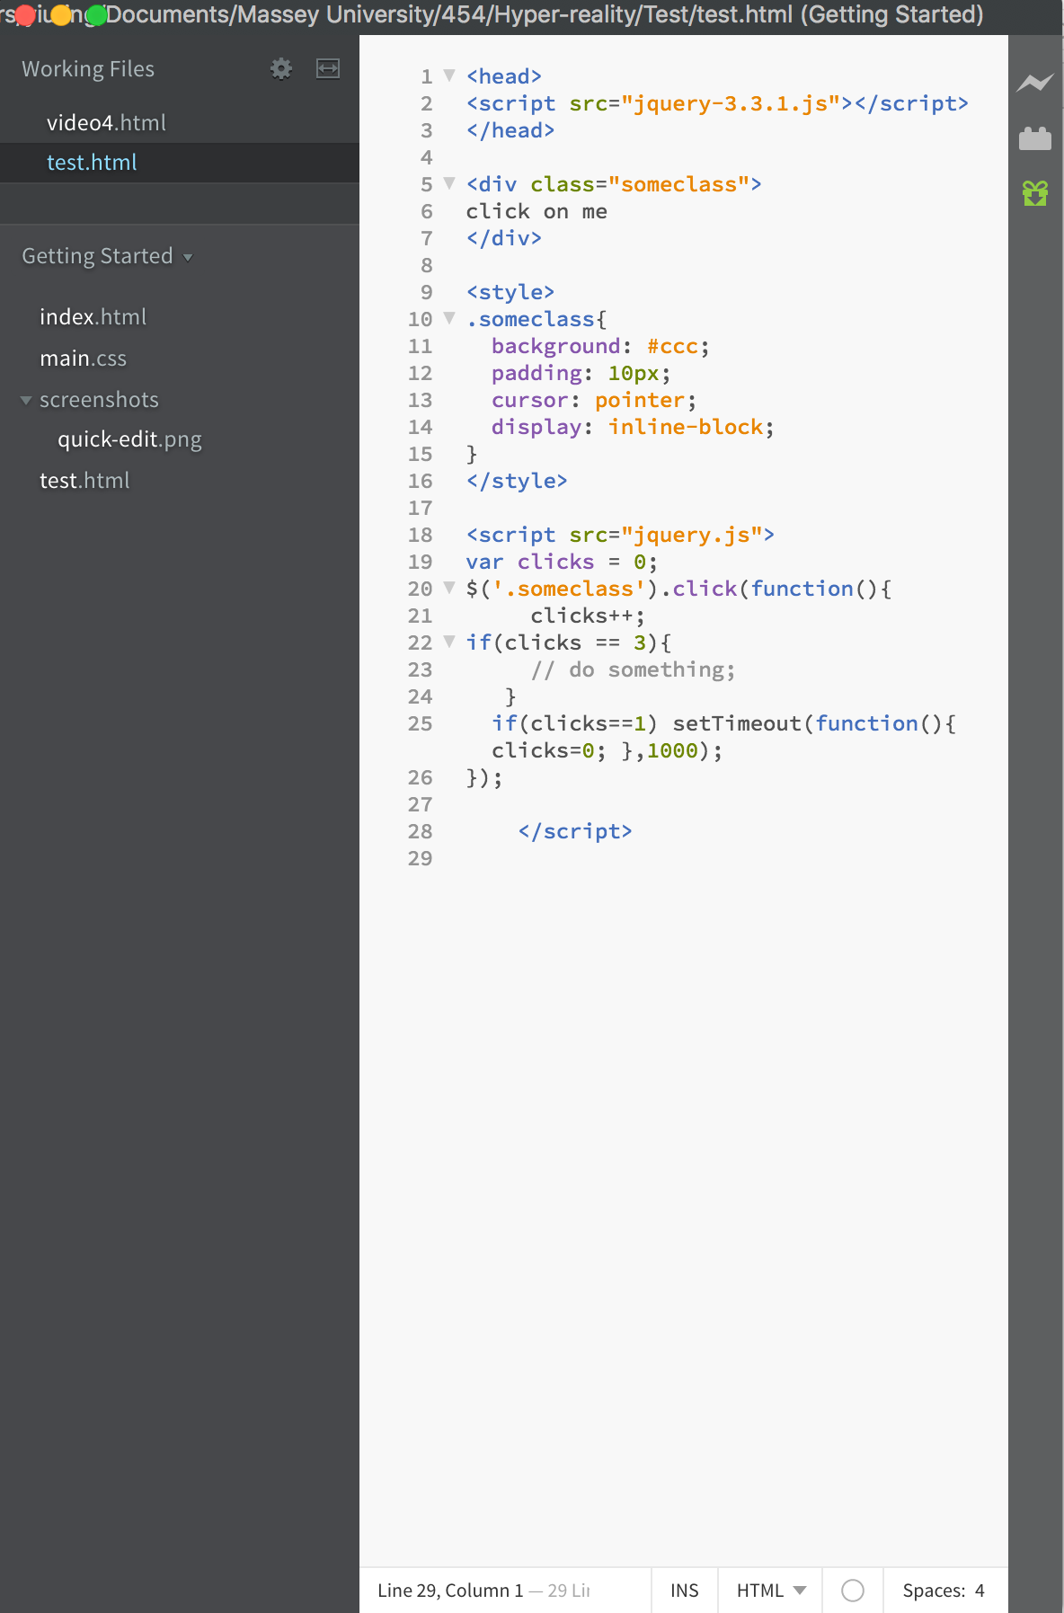Screen dimensions: 1064x1613
Task: Click the '// do something;' comment
Action: click(633, 670)
